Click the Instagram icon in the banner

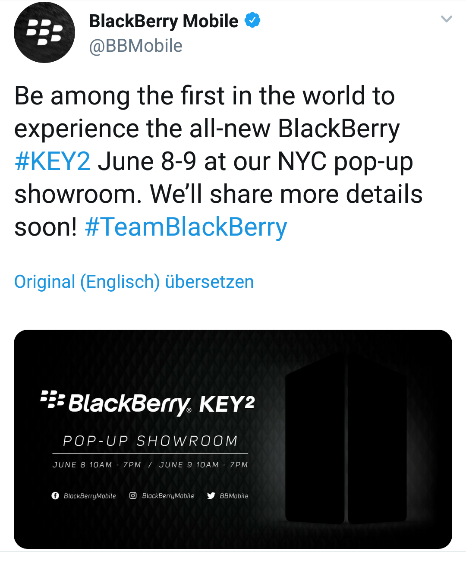click(133, 496)
